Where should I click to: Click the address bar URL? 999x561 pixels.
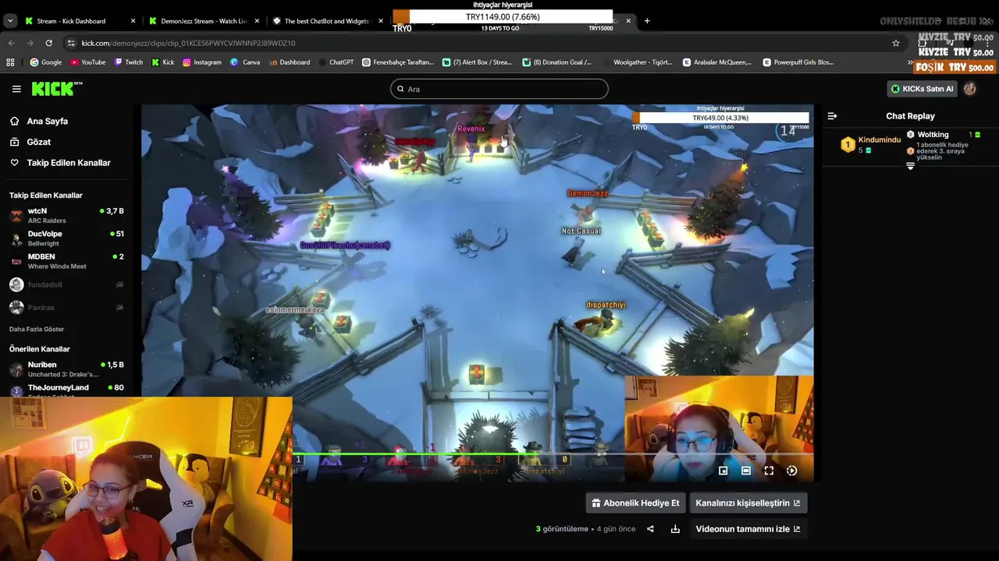(188, 43)
